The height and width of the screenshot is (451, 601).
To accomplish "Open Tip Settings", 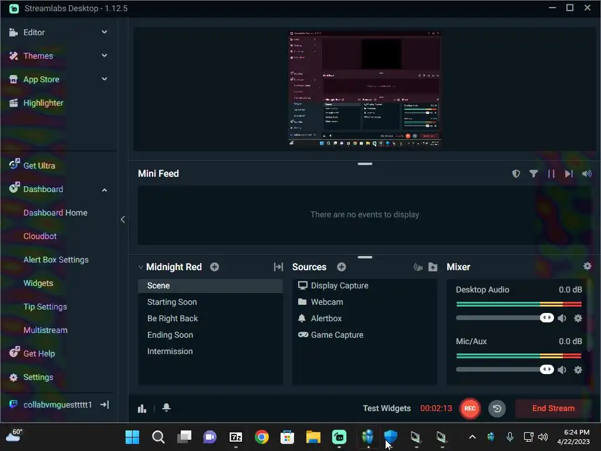I will click(x=45, y=307).
